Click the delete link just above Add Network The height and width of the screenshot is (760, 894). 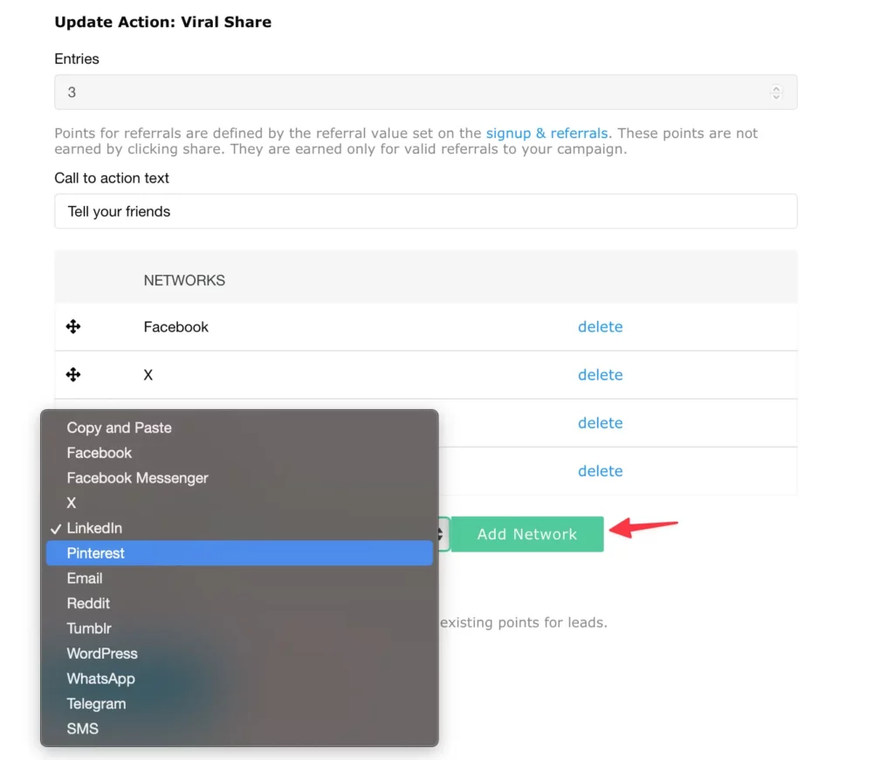click(x=600, y=470)
